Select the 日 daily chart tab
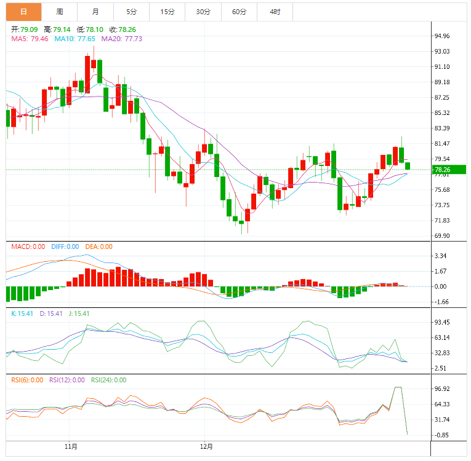The height and width of the screenshot is (461, 471). click(24, 12)
